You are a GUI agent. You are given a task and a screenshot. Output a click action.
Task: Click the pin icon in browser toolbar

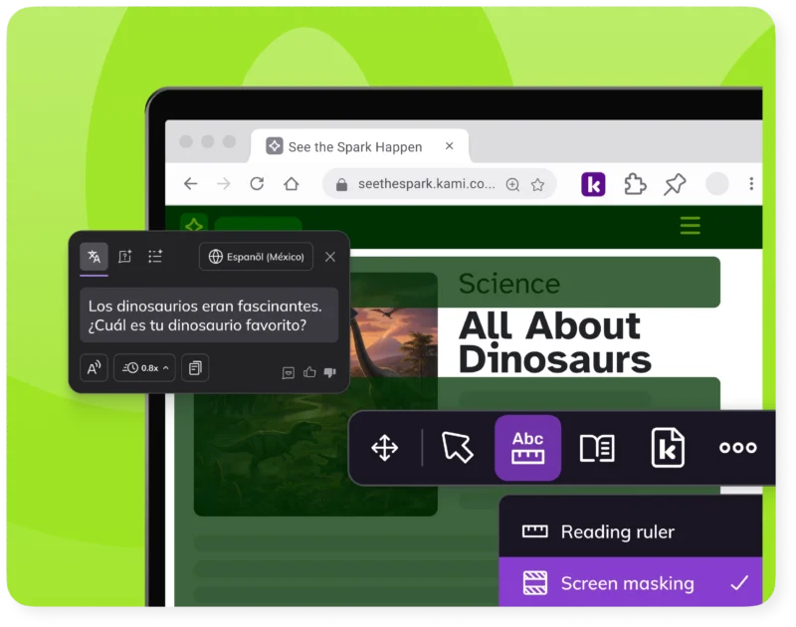675,184
